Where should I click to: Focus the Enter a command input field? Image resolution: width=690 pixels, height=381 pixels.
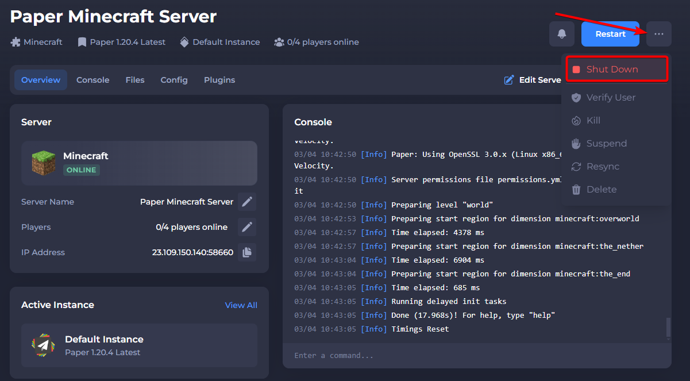point(477,356)
